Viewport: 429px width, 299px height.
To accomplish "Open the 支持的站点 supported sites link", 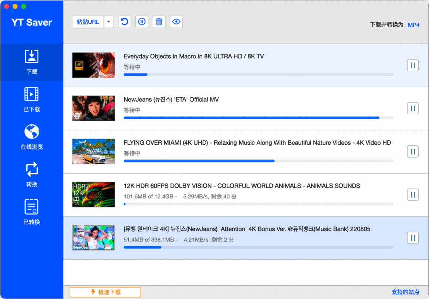I will (x=405, y=292).
